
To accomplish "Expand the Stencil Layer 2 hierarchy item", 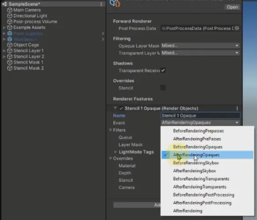I will pyautogui.click(x=4, y=57).
